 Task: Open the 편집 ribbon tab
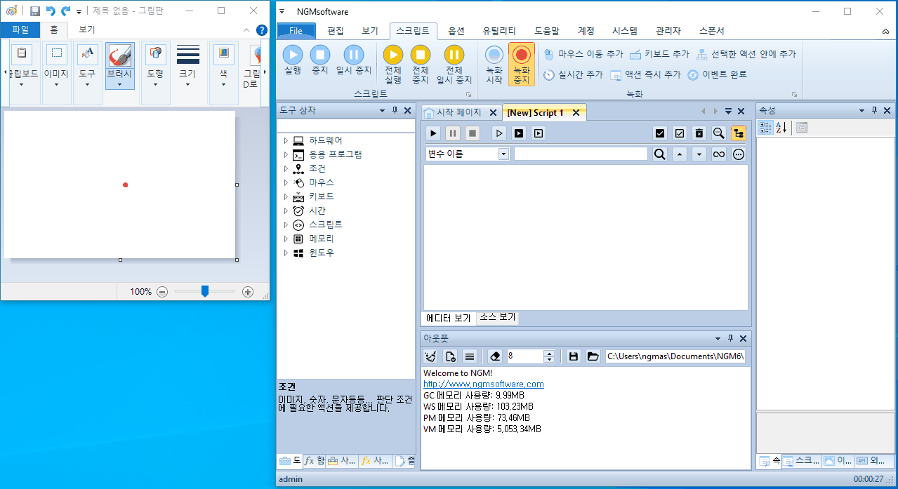point(336,31)
